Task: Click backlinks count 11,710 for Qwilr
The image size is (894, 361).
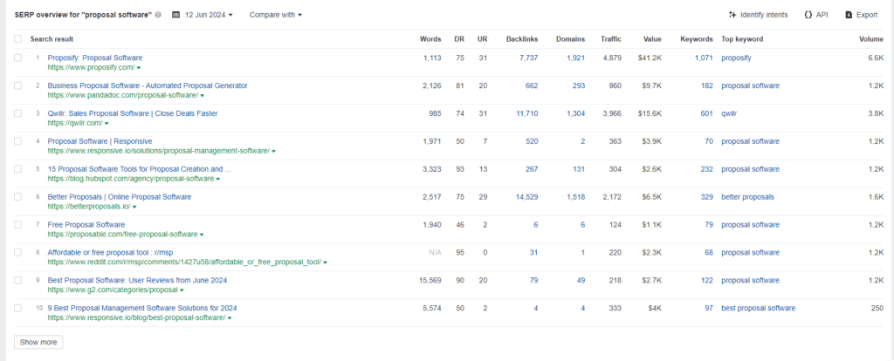Action: (x=526, y=113)
